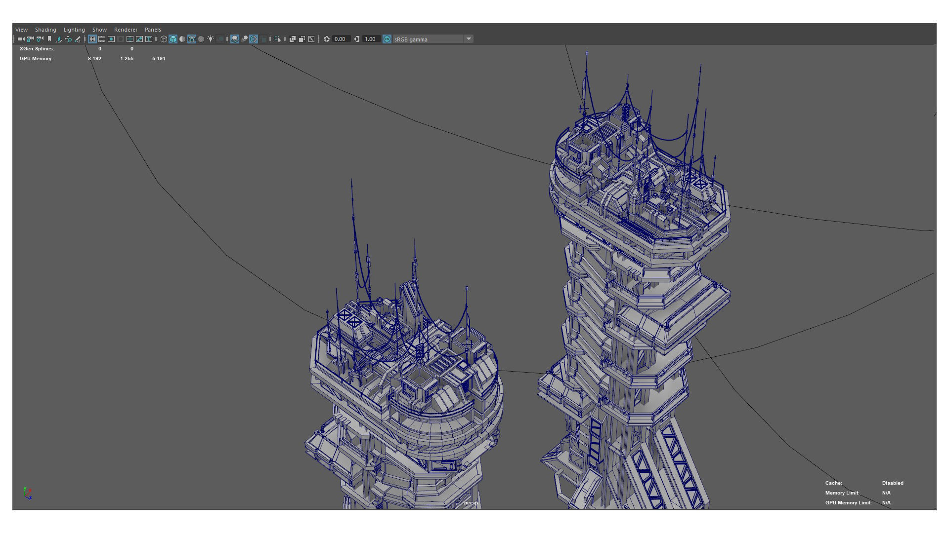Open Camera Attributes from toolbar icon
Viewport: 949px width, 533px height.
(x=40, y=39)
